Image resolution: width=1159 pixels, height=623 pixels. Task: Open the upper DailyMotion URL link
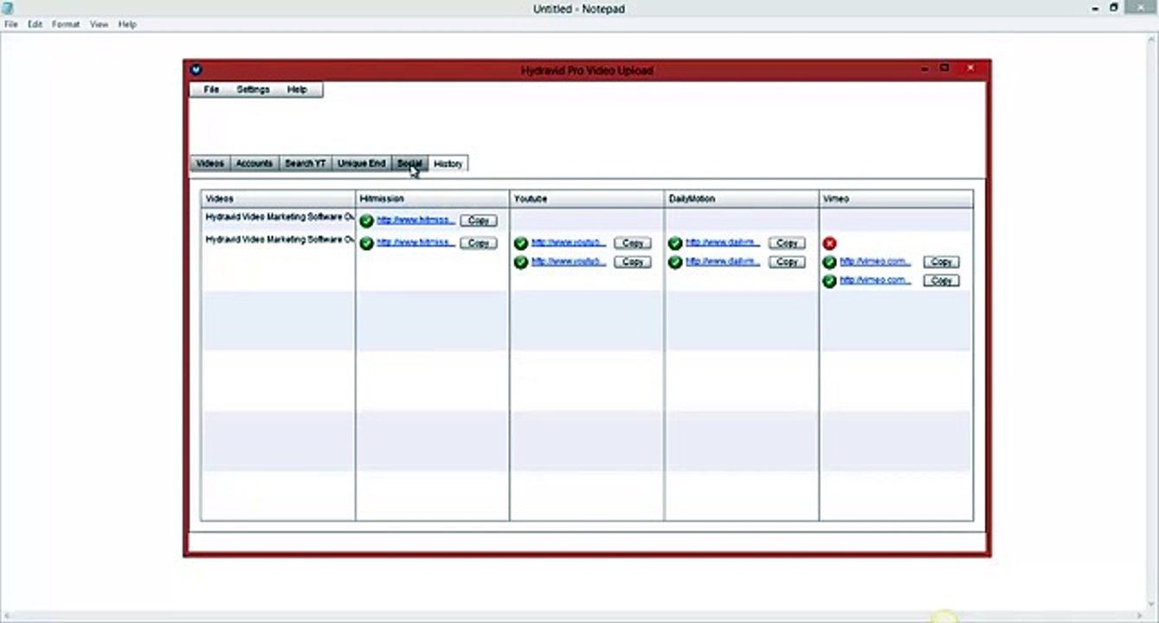point(723,242)
